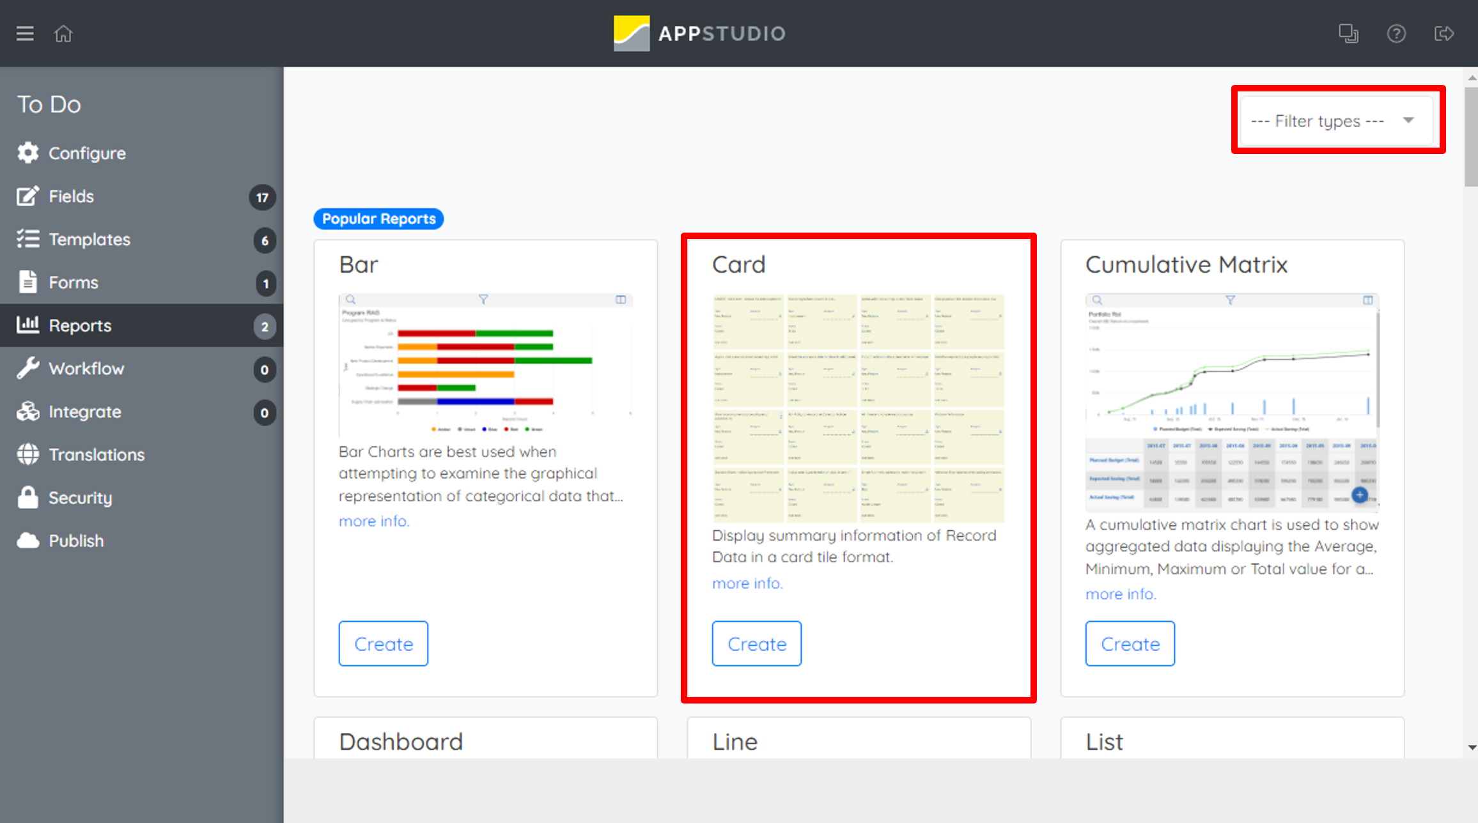The width and height of the screenshot is (1478, 823).
Task: Click search icon in Bar chart preview
Action: [350, 299]
